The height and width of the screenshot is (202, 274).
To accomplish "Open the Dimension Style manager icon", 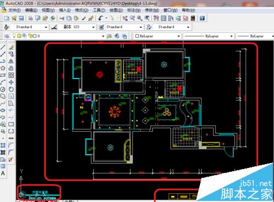I will pos(54,27).
